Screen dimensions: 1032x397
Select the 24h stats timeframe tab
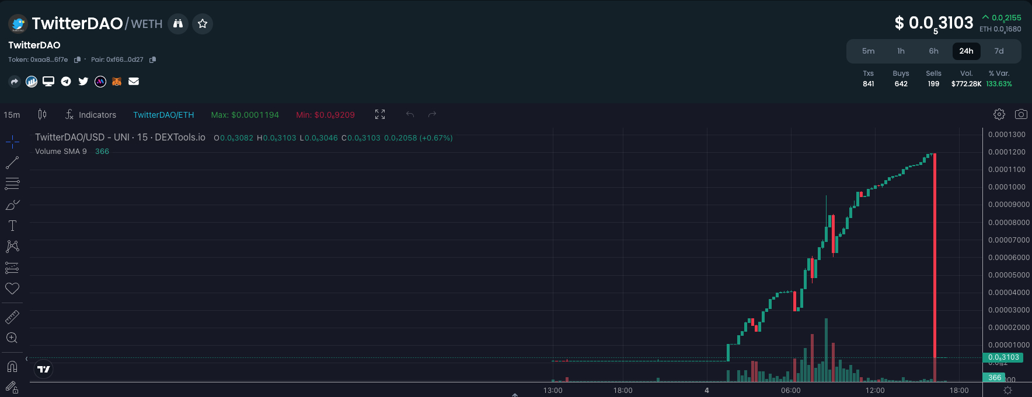click(x=967, y=51)
